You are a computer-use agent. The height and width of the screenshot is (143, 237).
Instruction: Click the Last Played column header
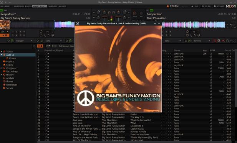[57, 50]
